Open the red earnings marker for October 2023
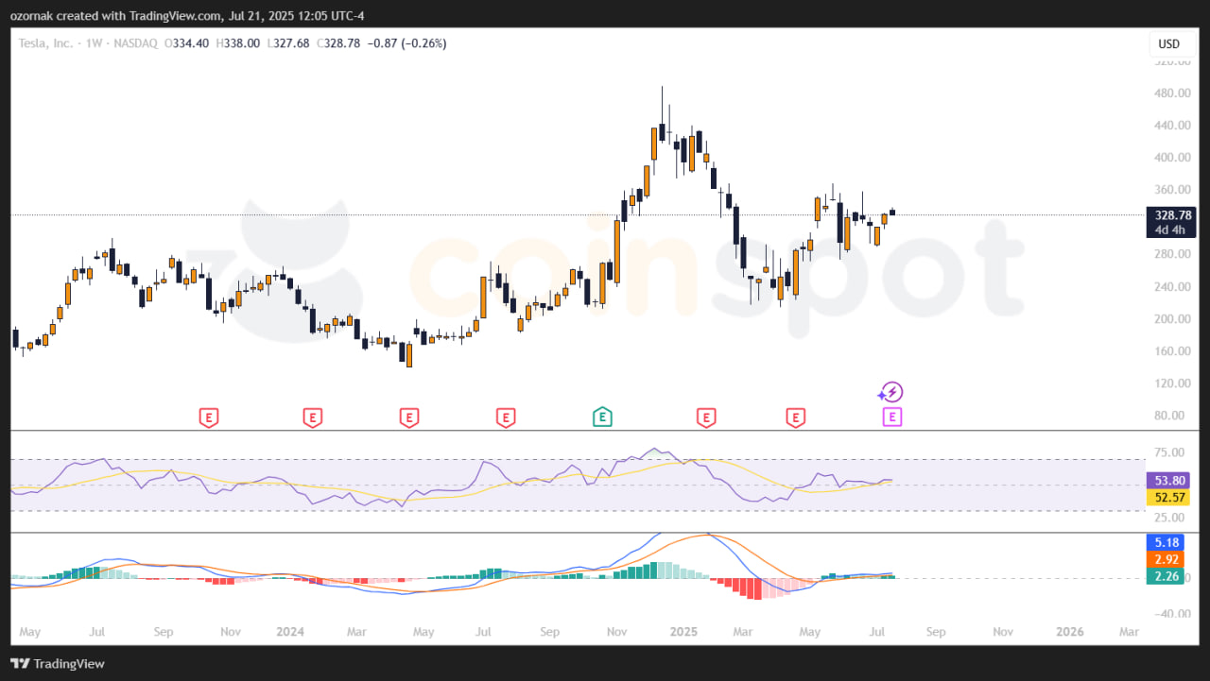This screenshot has width=1210, height=681. pos(208,417)
